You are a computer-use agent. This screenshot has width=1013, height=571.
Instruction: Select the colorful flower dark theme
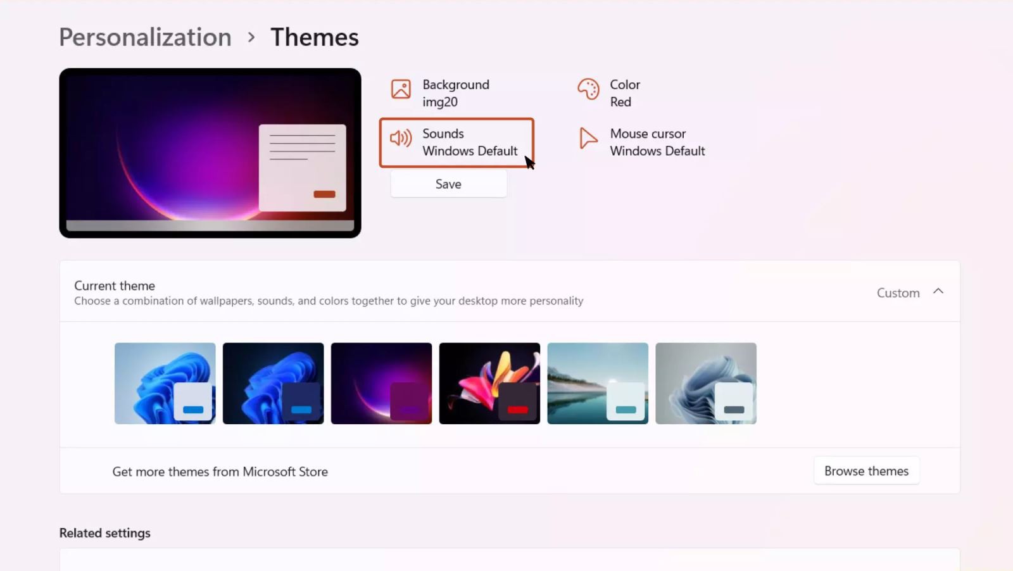tap(489, 383)
